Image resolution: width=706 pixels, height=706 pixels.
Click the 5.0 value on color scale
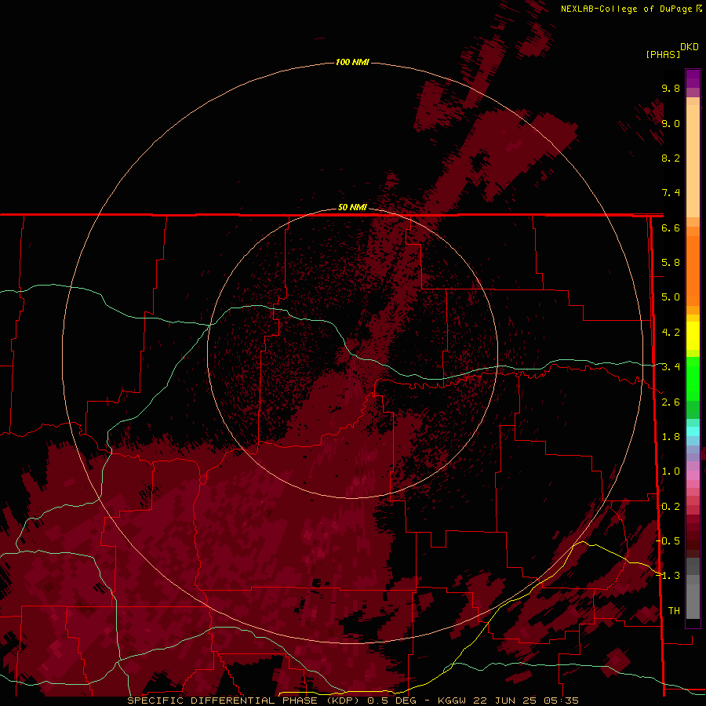671,297
